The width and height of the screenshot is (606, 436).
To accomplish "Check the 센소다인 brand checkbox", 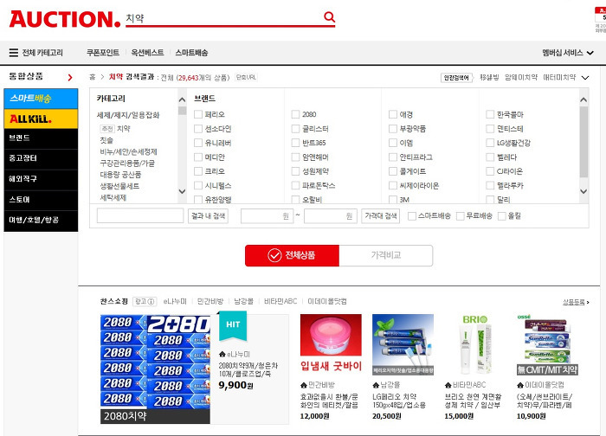I will (x=198, y=129).
